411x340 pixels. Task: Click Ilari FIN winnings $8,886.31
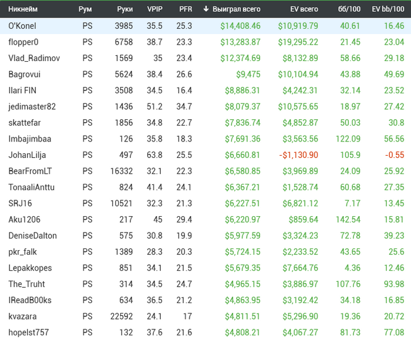(242, 90)
